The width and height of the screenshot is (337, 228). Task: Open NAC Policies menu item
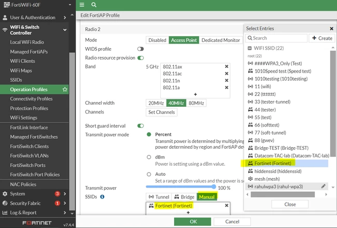click(x=23, y=184)
